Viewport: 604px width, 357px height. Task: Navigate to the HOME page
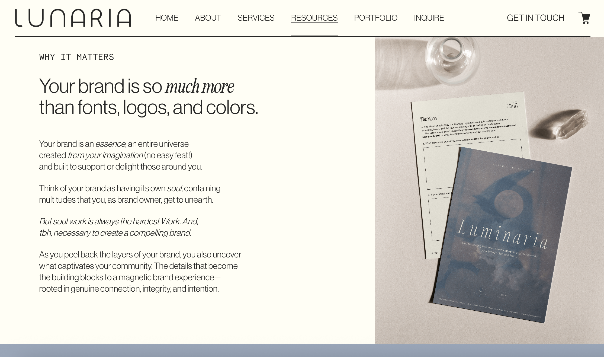point(167,18)
